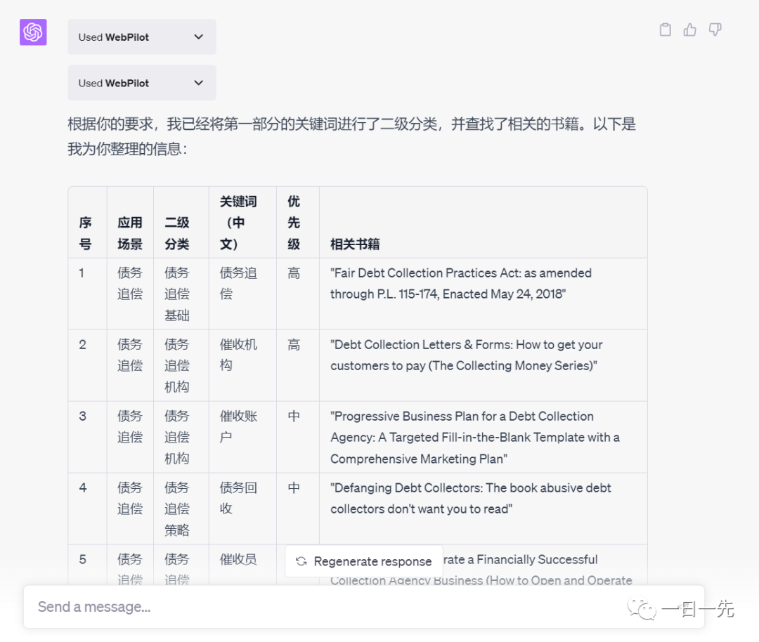Click the 二级分类 column header
This screenshot has height=642, width=759.
(x=177, y=233)
